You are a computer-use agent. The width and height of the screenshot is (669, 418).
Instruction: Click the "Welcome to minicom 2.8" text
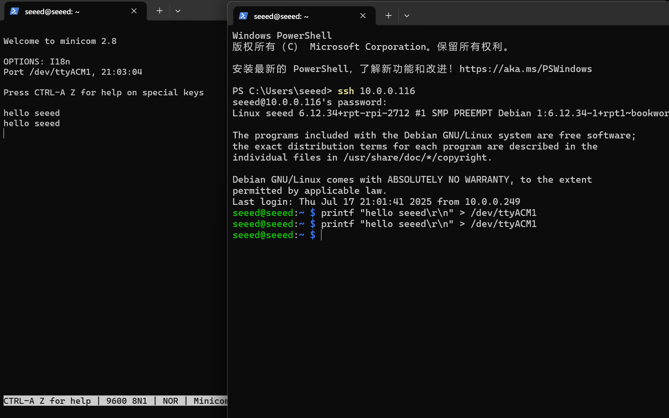coord(60,41)
